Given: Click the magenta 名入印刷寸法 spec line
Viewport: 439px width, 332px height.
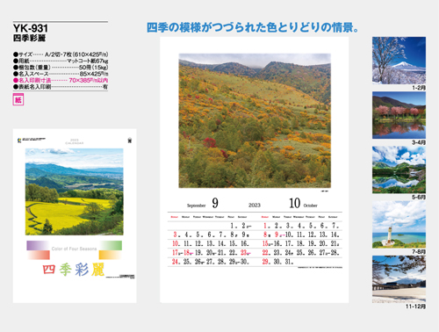Looking at the screenshot, I should (x=61, y=80).
